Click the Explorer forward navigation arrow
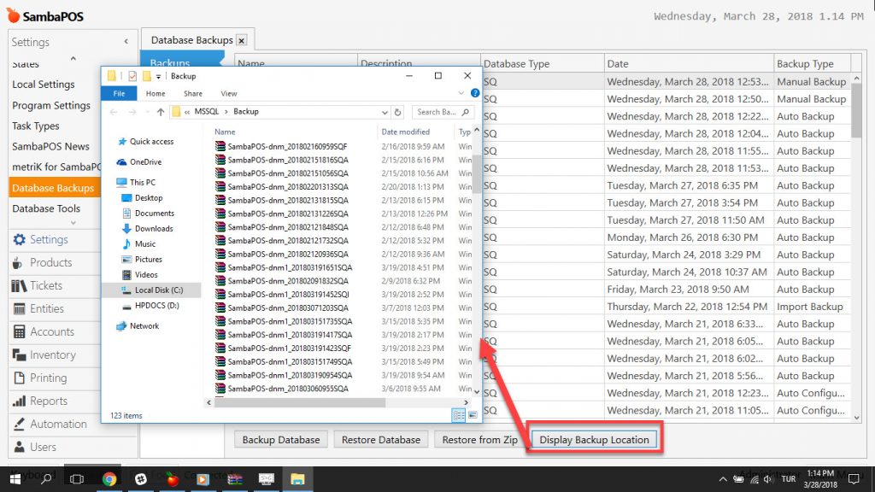Image resolution: width=875 pixels, height=492 pixels. [132, 112]
